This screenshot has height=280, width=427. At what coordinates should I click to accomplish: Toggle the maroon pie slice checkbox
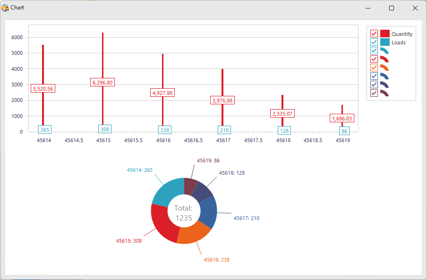[x=374, y=93]
